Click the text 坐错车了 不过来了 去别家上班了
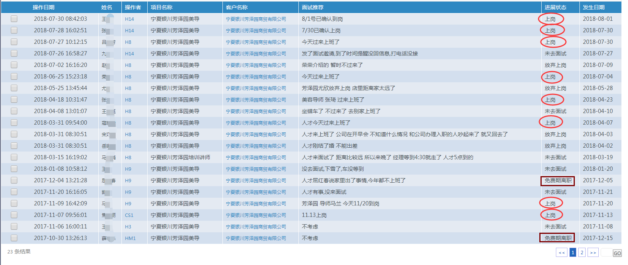This screenshot has width=628, height=265. pos(341,111)
